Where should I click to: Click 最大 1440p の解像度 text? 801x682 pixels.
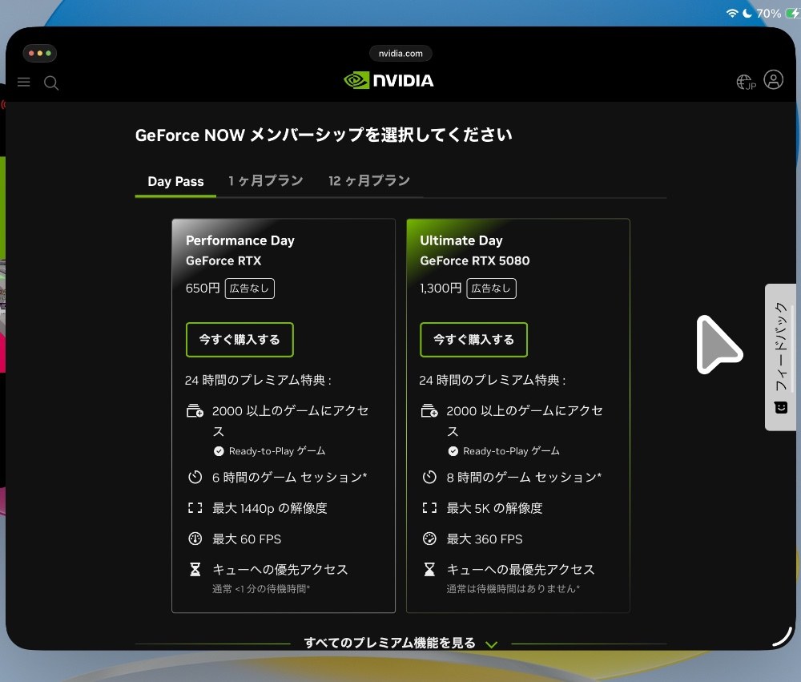point(270,508)
